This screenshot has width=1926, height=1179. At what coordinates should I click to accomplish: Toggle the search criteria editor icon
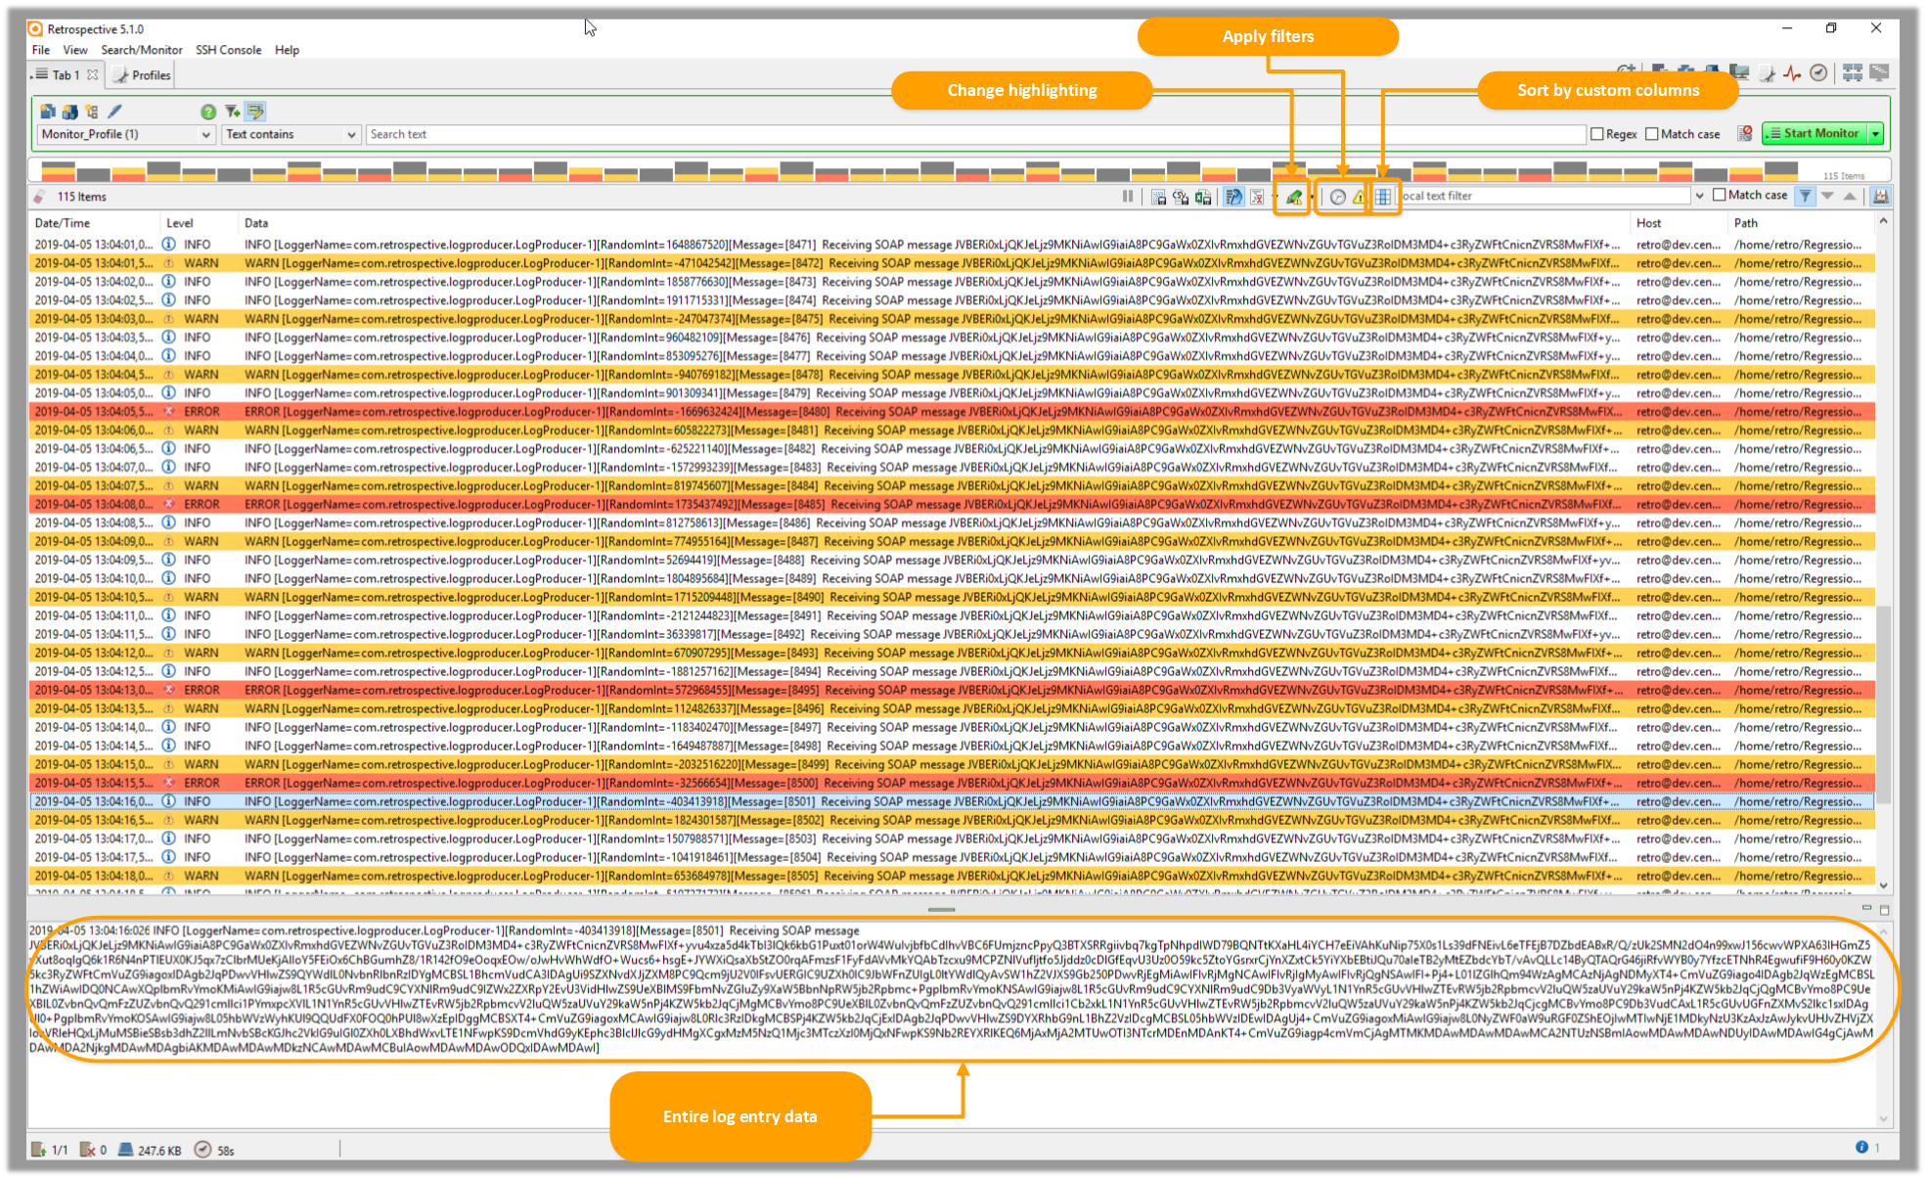(255, 112)
